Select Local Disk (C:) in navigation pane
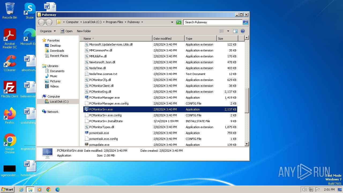The height and width of the screenshot is (193, 343). pos(58,102)
